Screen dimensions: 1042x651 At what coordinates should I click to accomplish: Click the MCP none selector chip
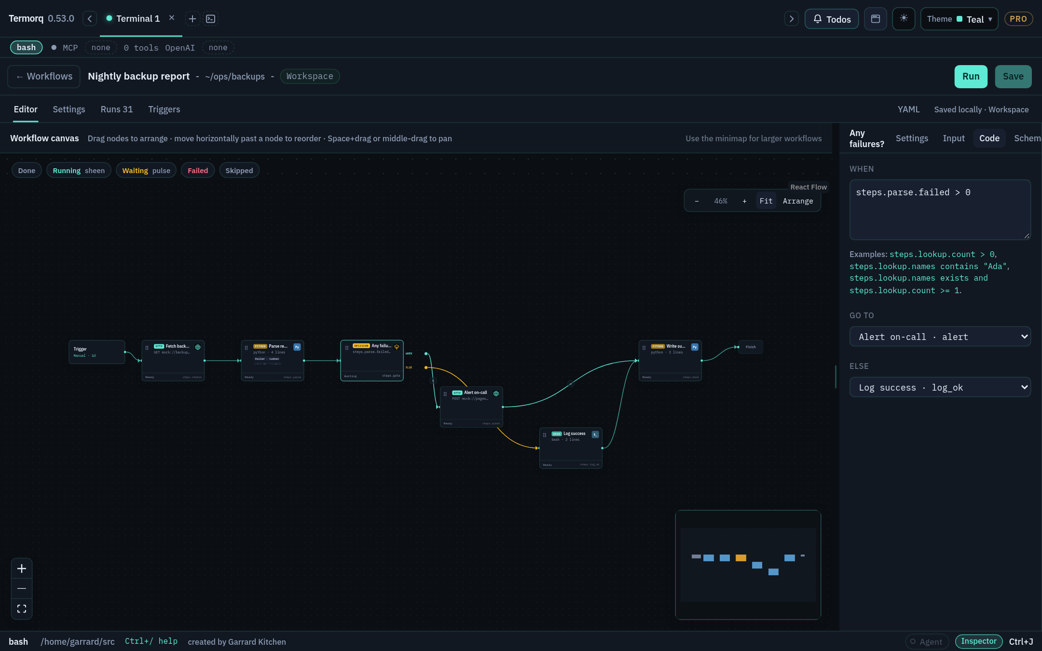[x=101, y=48]
